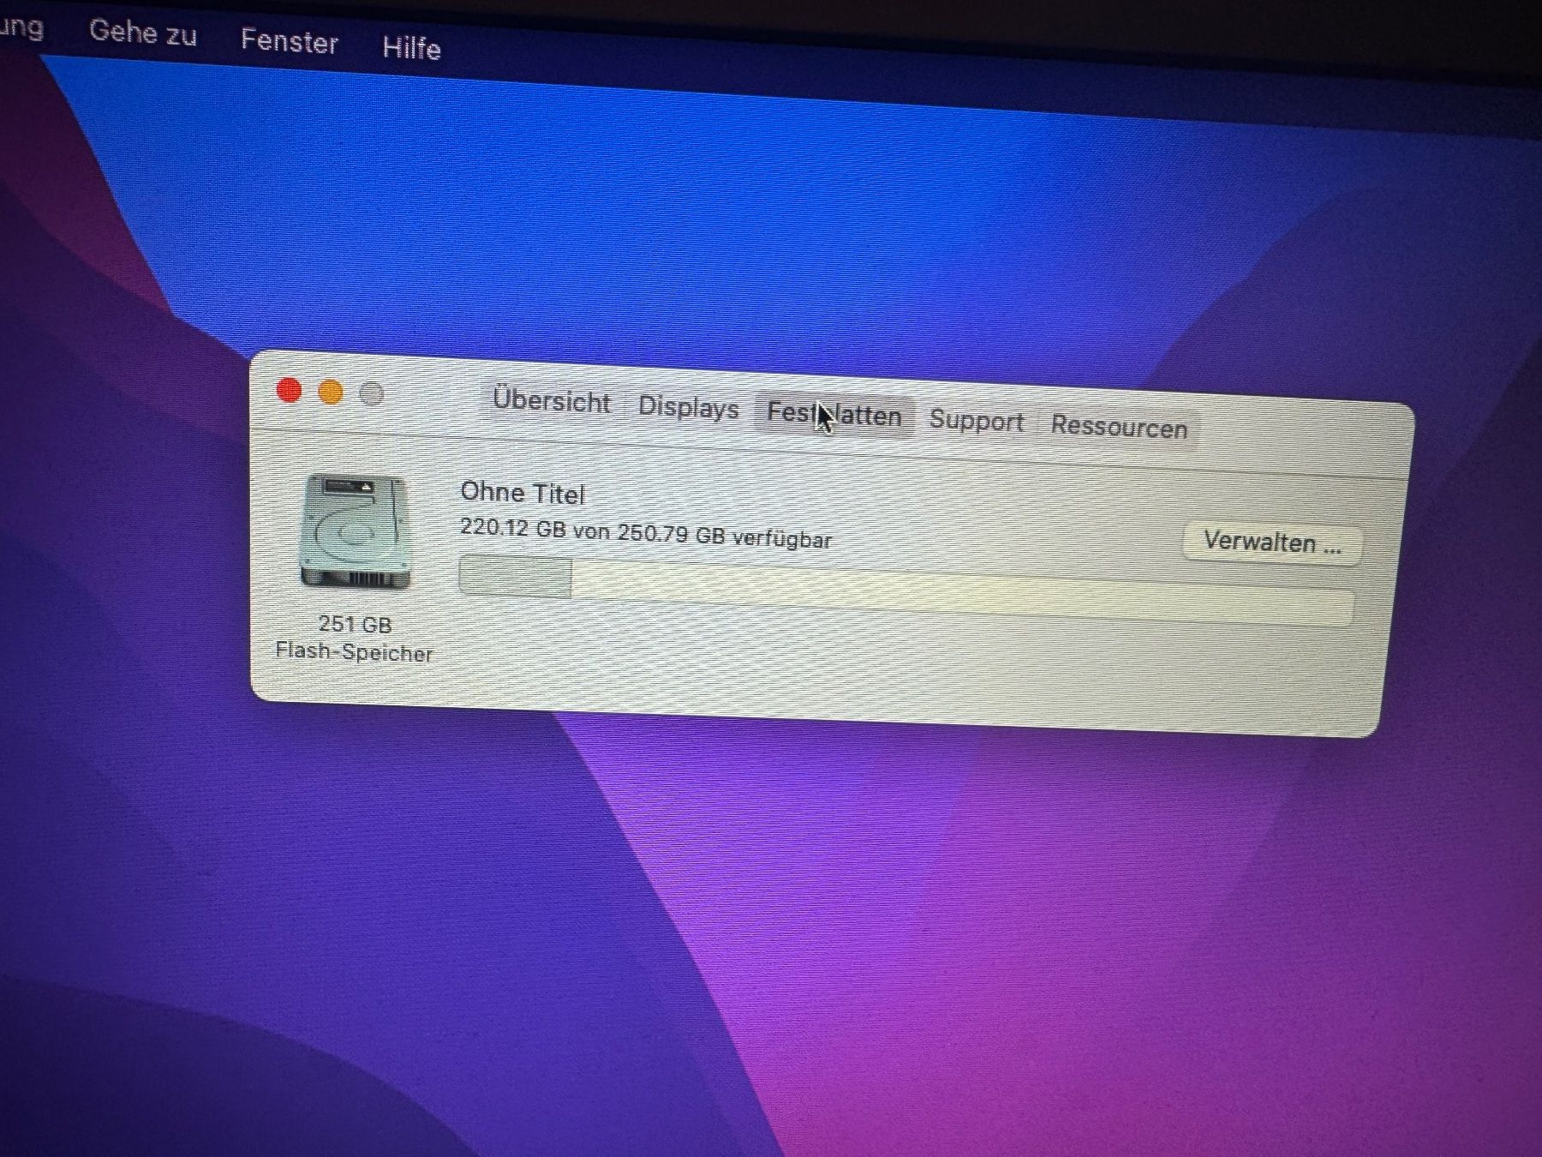Image resolution: width=1542 pixels, height=1157 pixels.
Task: Minimize the window with yellow button
Action: 331,393
